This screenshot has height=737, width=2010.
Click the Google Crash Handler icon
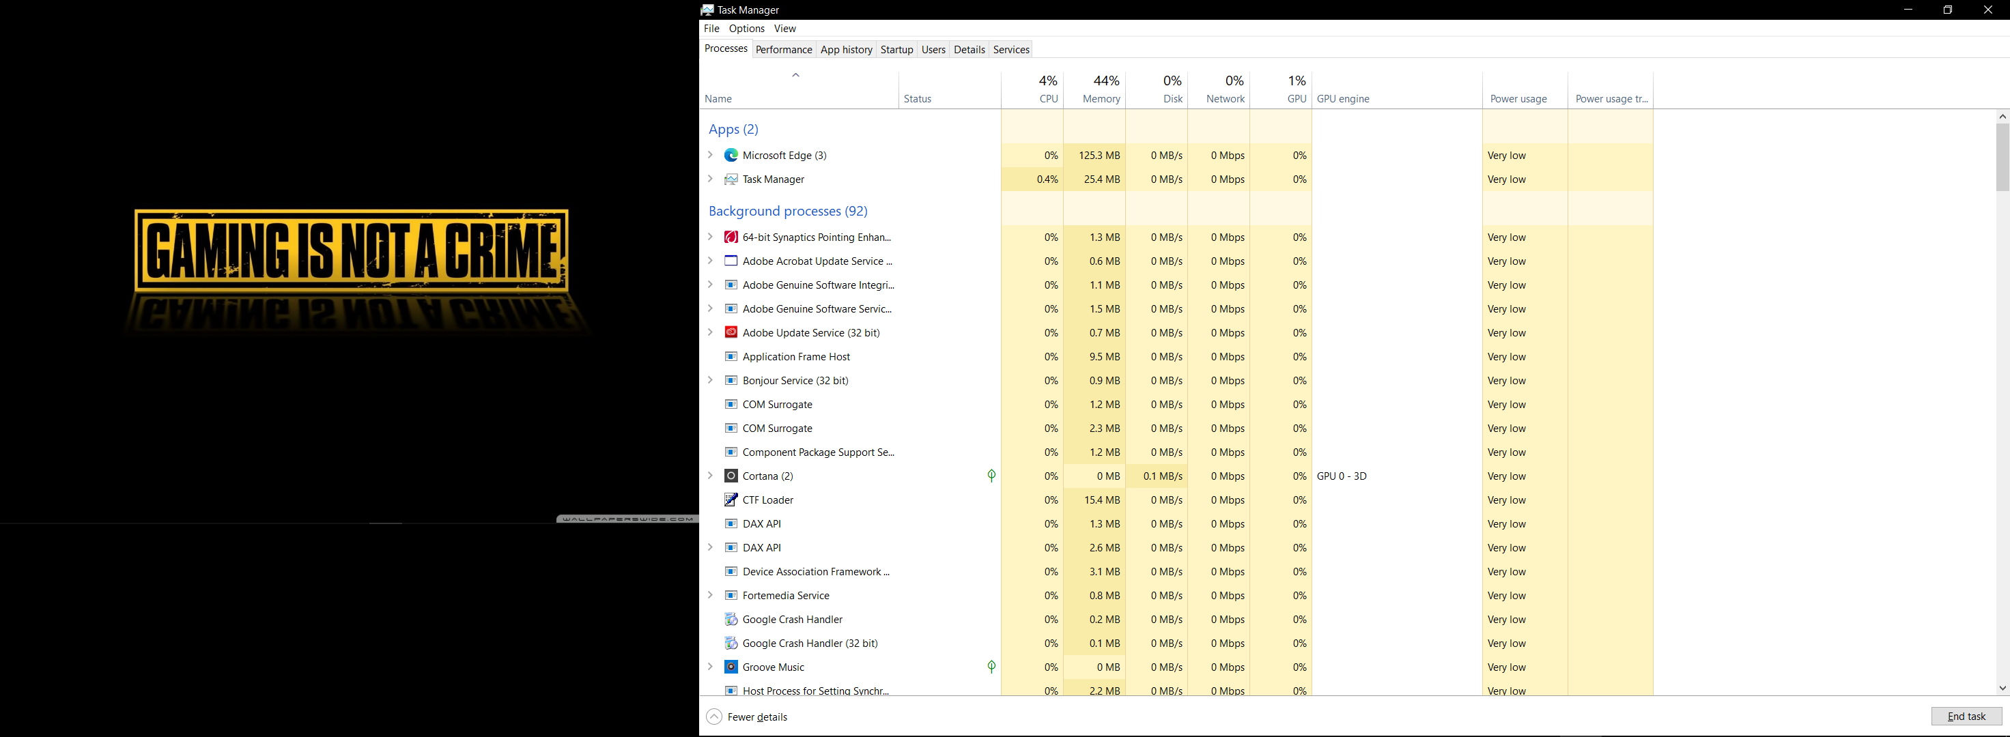point(731,619)
